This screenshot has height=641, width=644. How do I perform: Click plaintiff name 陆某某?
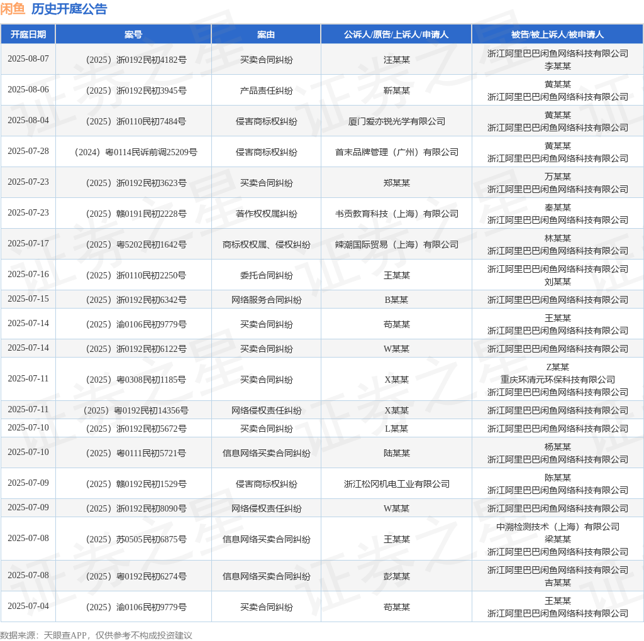396,453
